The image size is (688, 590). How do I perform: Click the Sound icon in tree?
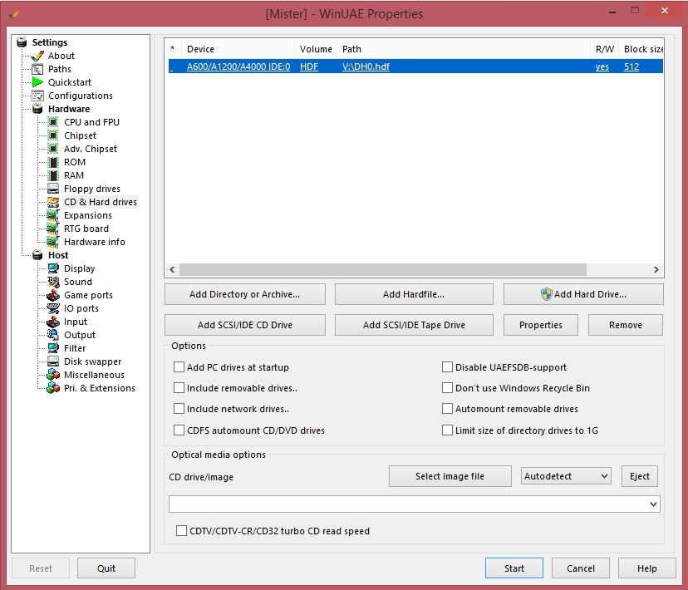[x=53, y=282]
